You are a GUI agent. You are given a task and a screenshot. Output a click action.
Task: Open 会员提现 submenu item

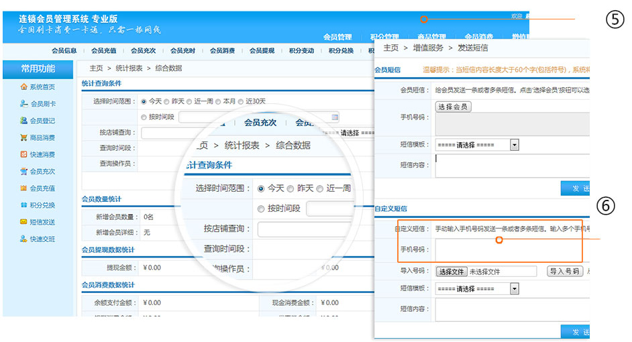point(262,51)
